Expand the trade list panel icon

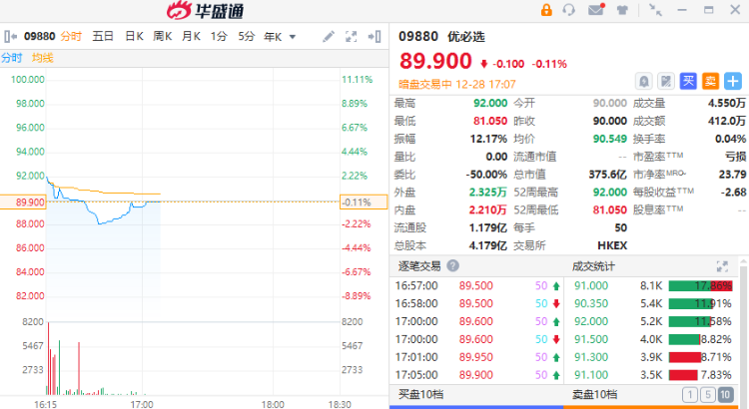point(722,266)
